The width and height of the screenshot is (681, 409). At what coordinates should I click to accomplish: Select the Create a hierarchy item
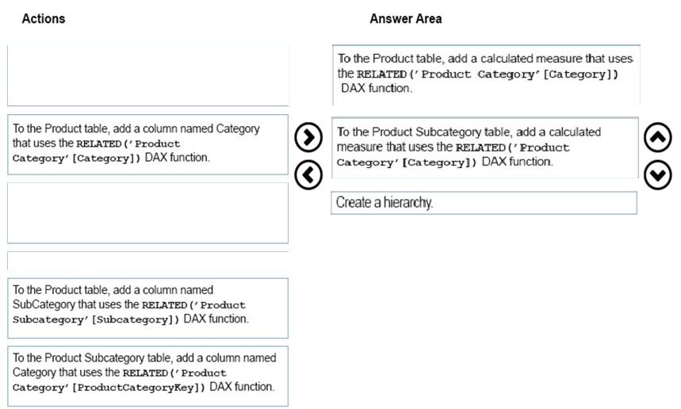[484, 203]
